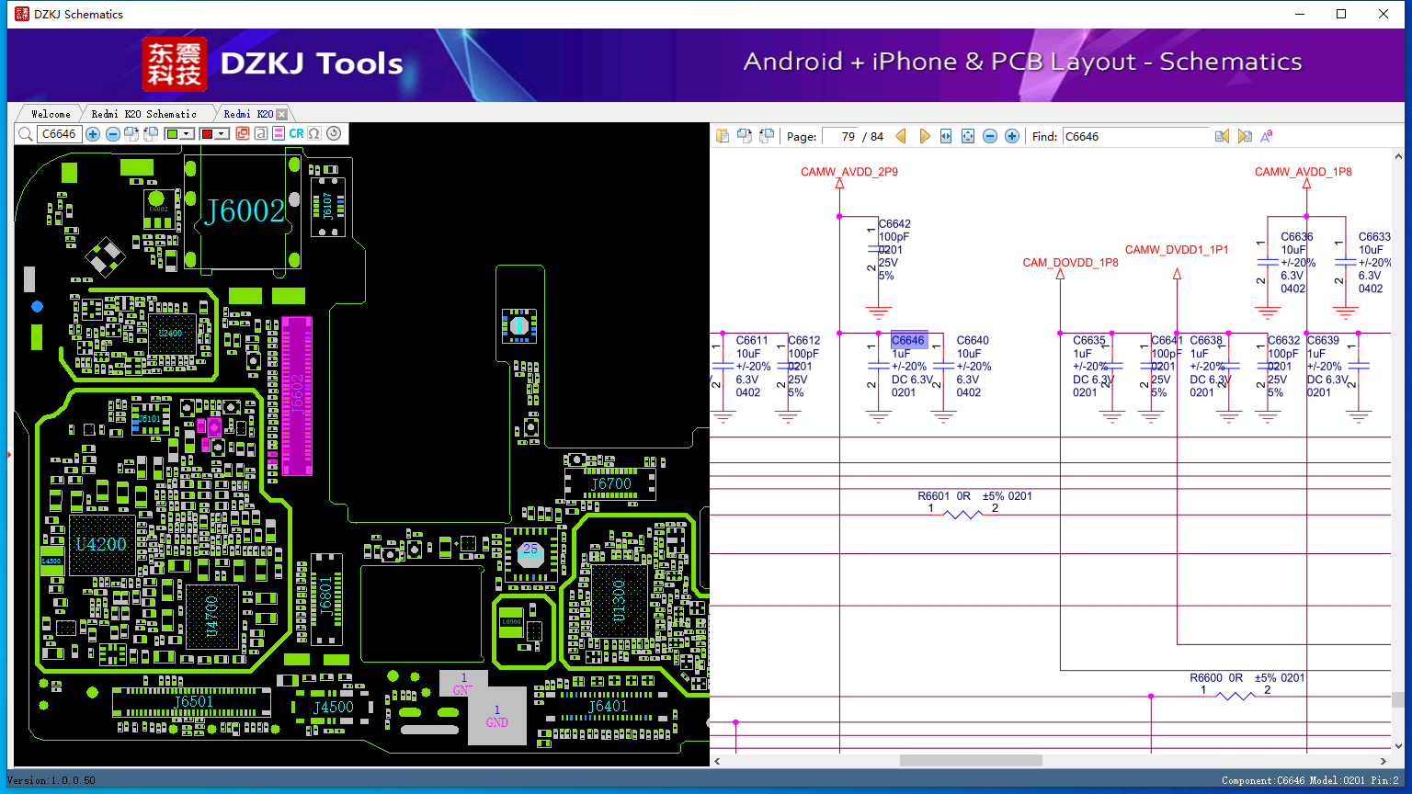Click the CAMW_AVDD_2P9 net label
The width and height of the screenshot is (1412, 794).
click(849, 172)
